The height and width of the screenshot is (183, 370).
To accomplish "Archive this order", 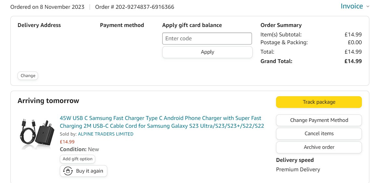I will click(319, 147).
